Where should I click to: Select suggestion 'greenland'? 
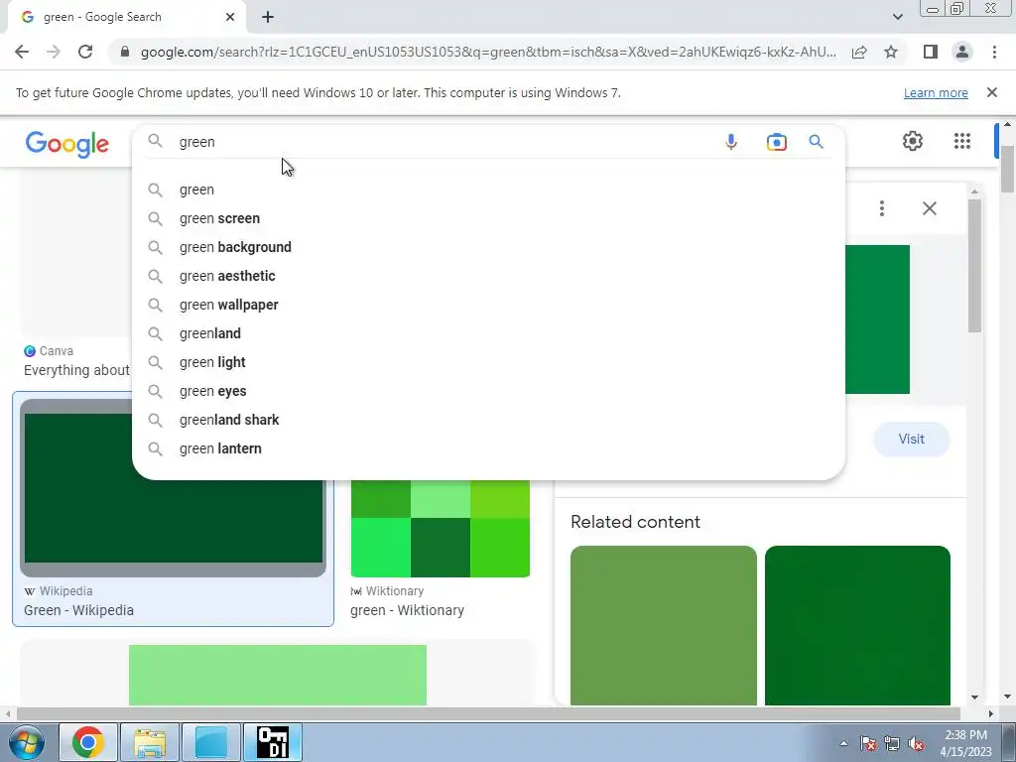tap(488, 333)
